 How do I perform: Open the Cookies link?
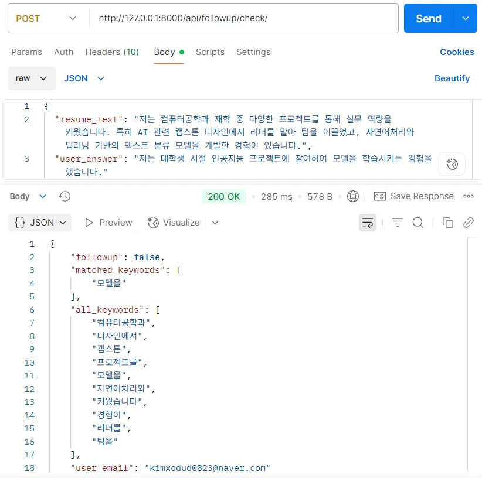point(457,52)
